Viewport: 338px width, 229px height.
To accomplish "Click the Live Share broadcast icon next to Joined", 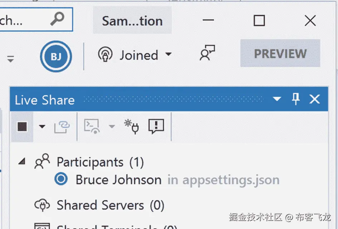I will (x=105, y=54).
